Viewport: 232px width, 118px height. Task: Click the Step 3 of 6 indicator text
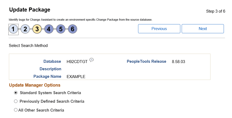[x=215, y=11]
